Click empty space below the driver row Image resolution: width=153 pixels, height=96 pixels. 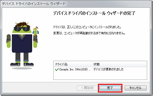100,75
